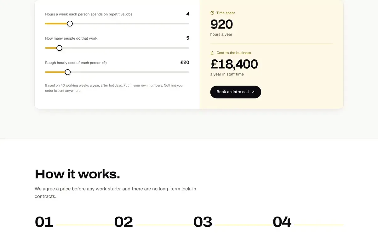Select step 04 in How it works
This screenshot has width=378, height=236.
tap(282, 222)
